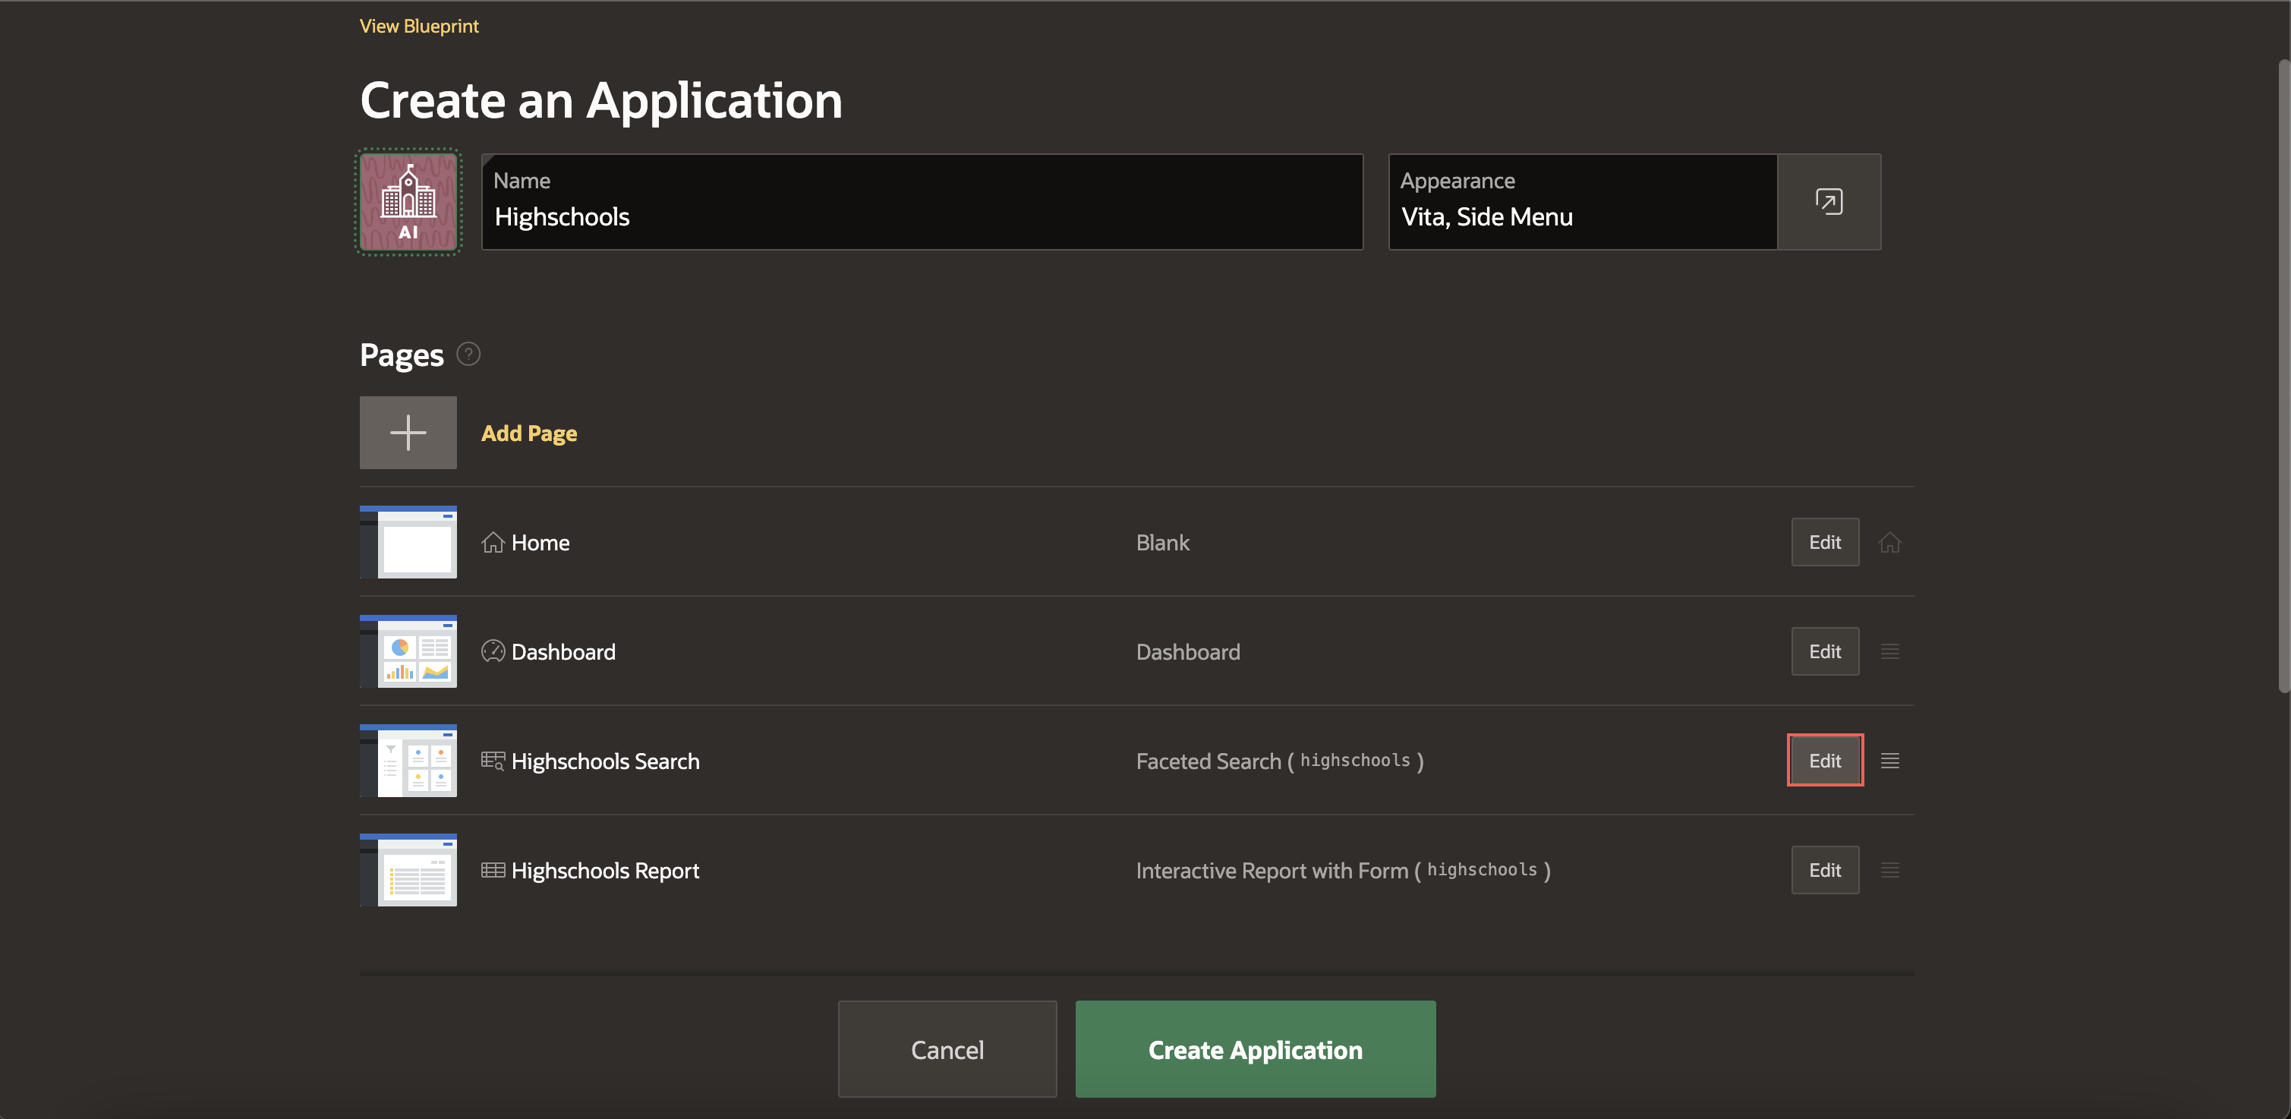The height and width of the screenshot is (1119, 2291).
Task: Click the home indicator icon beside Home's Edit
Action: (x=1890, y=543)
